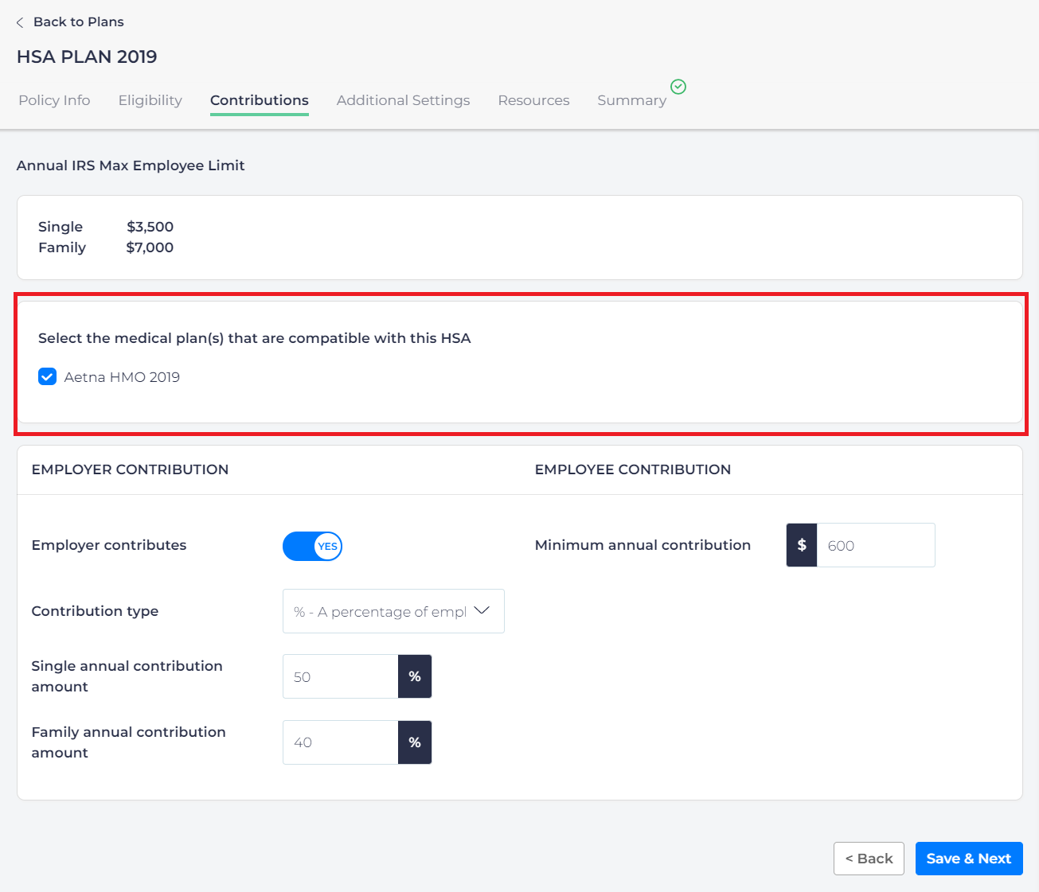Focus the Minimum annual contribution input field
The width and height of the screenshot is (1039, 892).
[875, 545]
